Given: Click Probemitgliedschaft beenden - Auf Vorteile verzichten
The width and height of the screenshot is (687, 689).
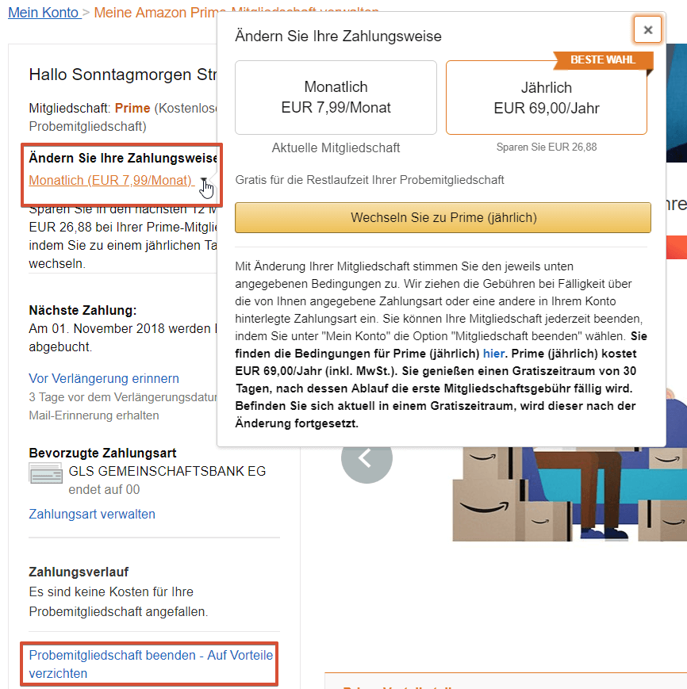Looking at the screenshot, I should pyautogui.click(x=151, y=664).
